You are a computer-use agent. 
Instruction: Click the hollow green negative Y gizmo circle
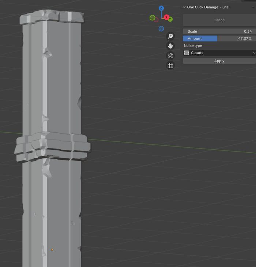pos(153,18)
